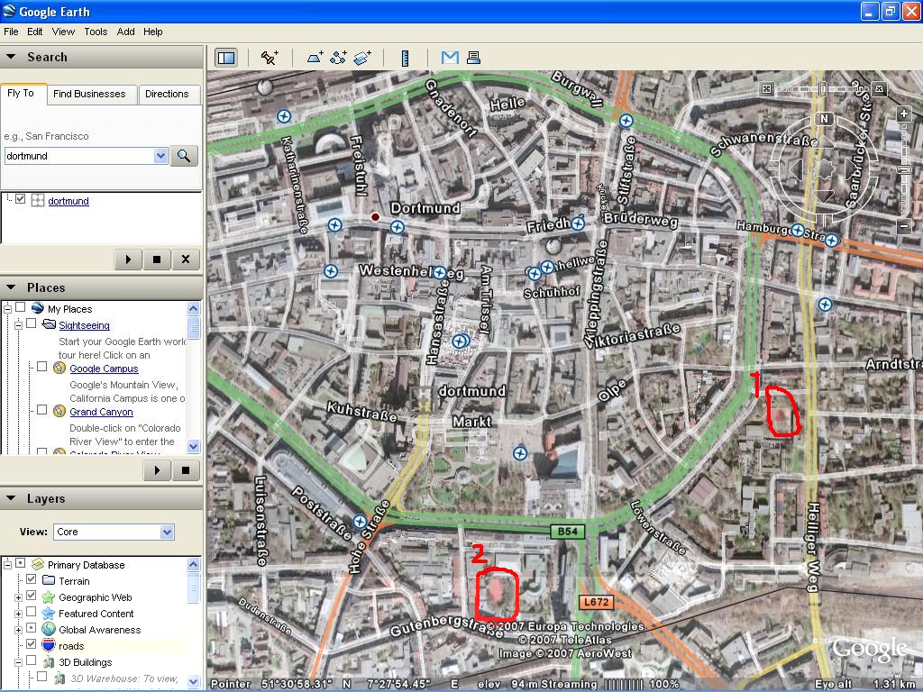Uncheck the Terrain layer checkbox

pyautogui.click(x=32, y=579)
